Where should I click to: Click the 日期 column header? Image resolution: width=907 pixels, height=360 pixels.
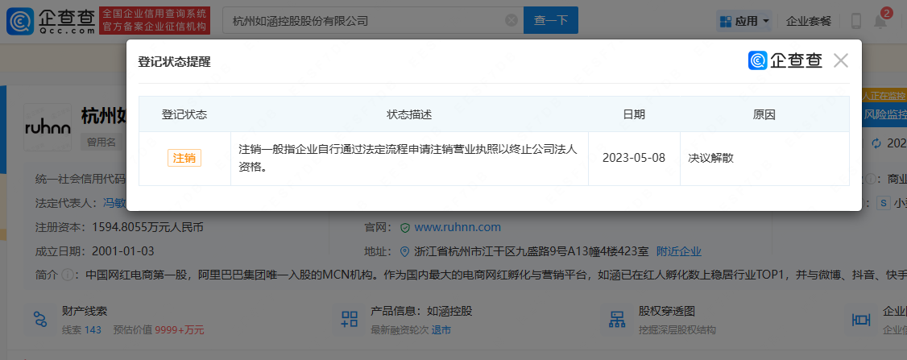tap(634, 114)
